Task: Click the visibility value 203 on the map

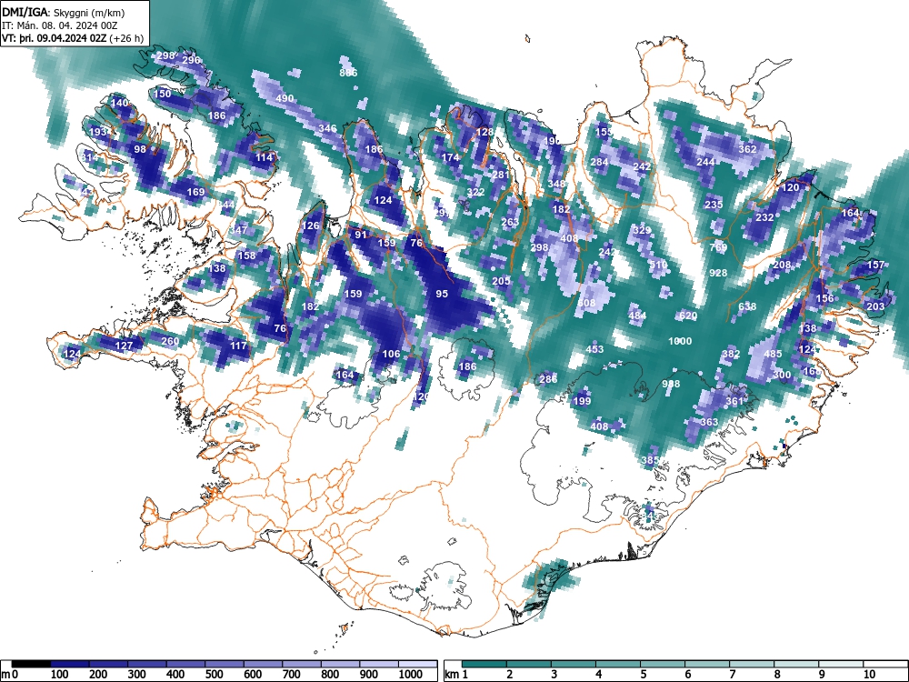Action: [x=875, y=306]
